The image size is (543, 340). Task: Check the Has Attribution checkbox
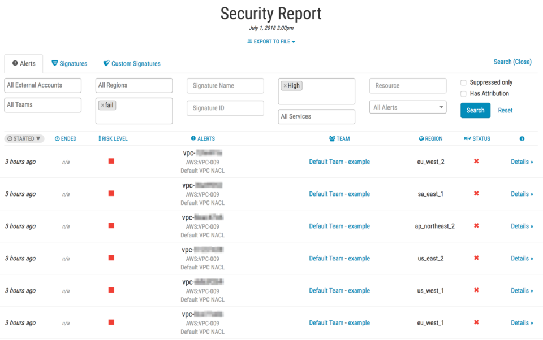click(463, 94)
